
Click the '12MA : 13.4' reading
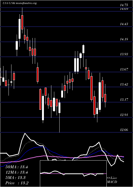[16, 172]
